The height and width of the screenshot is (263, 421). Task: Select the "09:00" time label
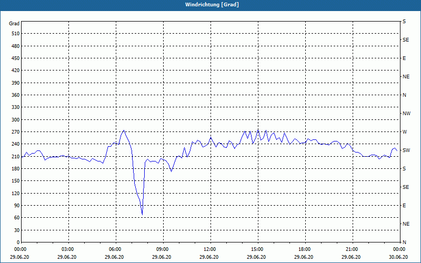[x=162, y=249]
